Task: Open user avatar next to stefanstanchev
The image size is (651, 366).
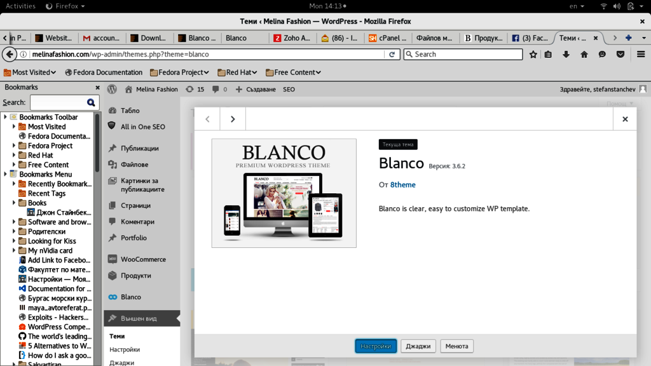Action: pos(643,89)
